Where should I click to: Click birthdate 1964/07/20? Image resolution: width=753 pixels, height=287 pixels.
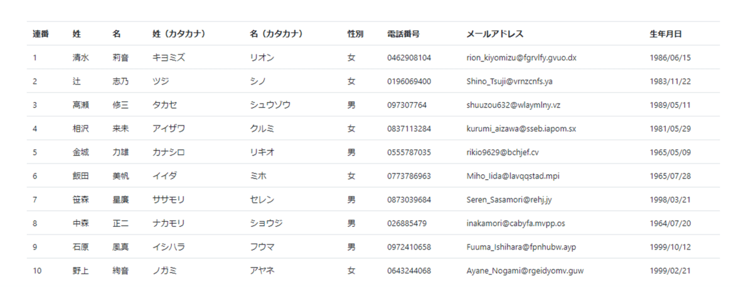pos(670,223)
